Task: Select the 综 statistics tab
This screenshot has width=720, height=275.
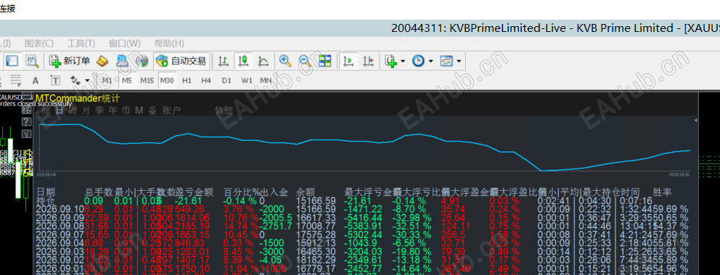Action: click(x=46, y=110)
